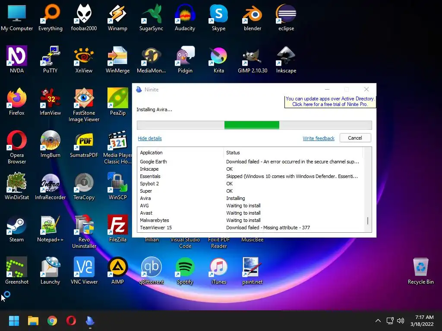The width and height of the screenshot is (442, 331).
Task: Open the Notepad++ desktop icon
Action: click(50, 228)
